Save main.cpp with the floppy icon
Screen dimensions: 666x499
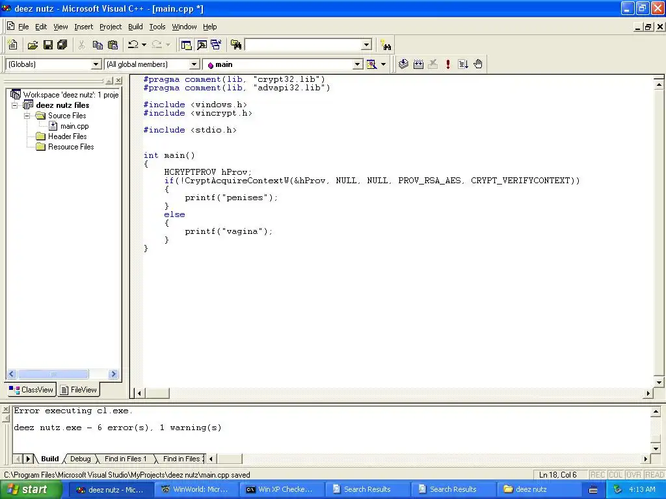click(47, 45)
